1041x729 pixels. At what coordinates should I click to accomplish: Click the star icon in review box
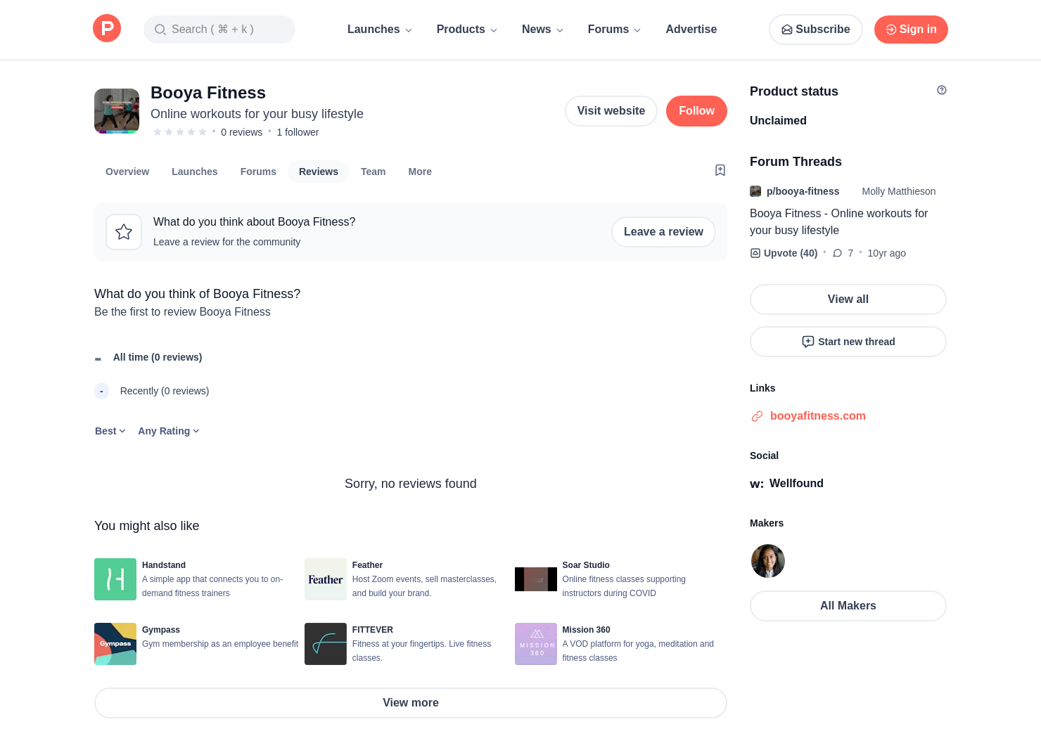[x=124, y=232]
